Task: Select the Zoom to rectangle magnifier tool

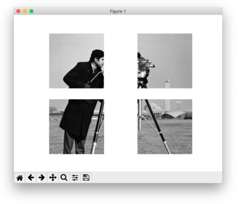Action: [64, 178]
